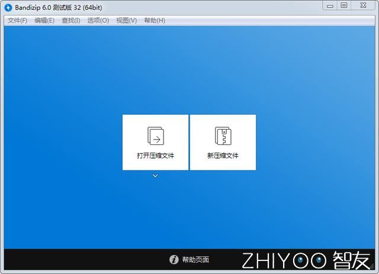Open the 选项(O) menu
This screenshot has height=274, width=379.
98,21
